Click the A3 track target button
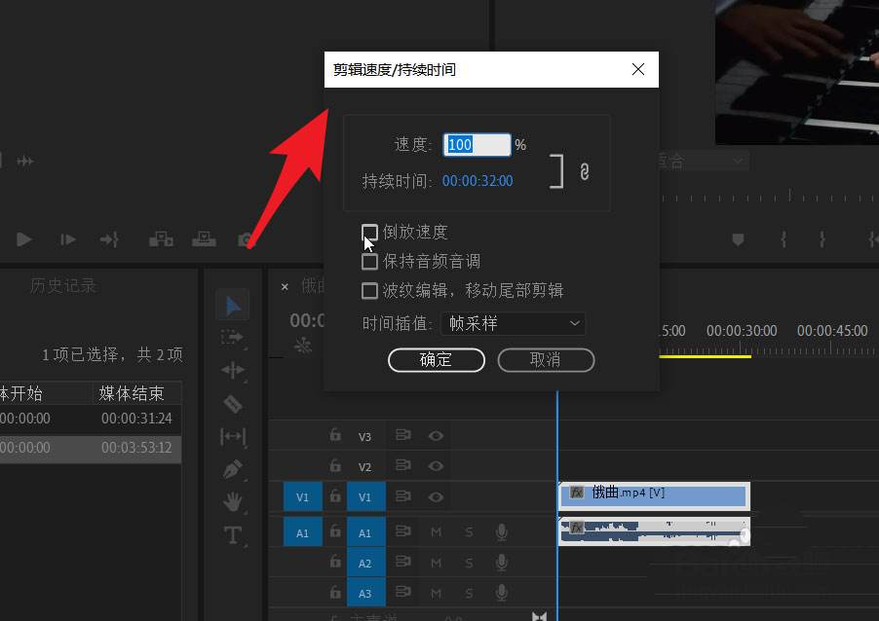 click(365, 593)
